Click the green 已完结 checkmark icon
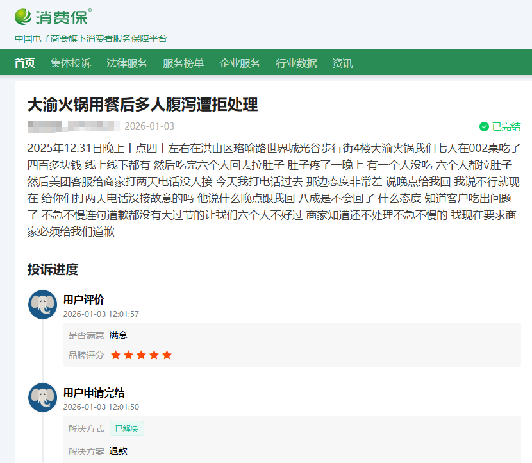Screen dimensions: 532x463 click(x=484, y=127)
